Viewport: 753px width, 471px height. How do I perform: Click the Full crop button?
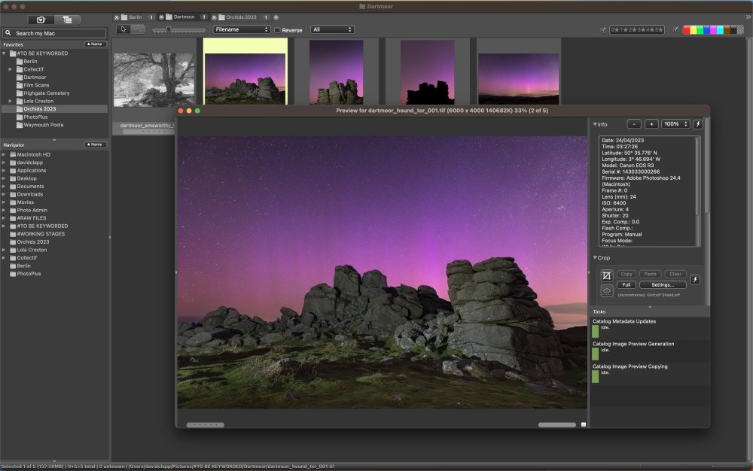pos(626,285)
